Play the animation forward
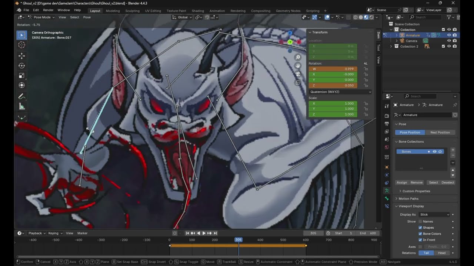 click(204, 233)
